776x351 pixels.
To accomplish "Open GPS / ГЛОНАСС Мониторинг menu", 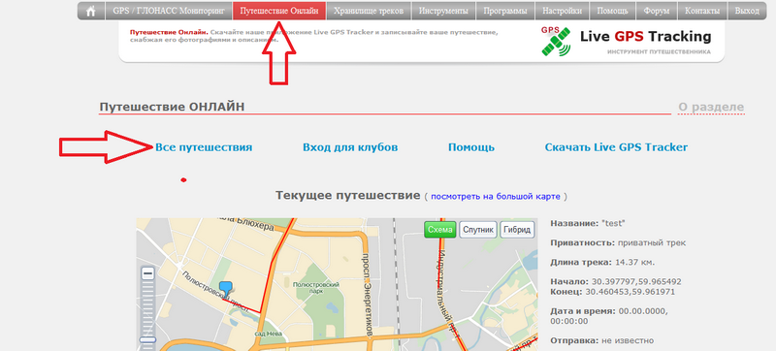I will [x=169, y=11].
